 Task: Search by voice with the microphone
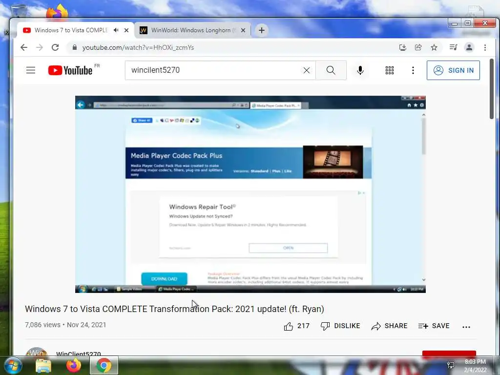coord(360,70)
